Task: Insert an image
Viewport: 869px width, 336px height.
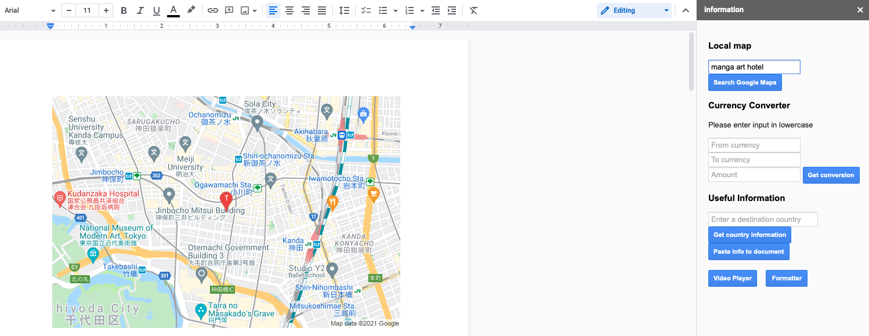Action: pyautogui.click(x=245, y=10)
